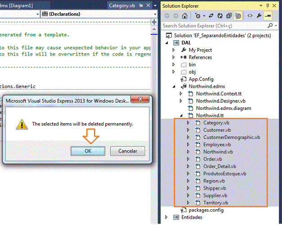Toggle the Show All Files icon
Screen dimensions: 282x225
coord(238,16)
